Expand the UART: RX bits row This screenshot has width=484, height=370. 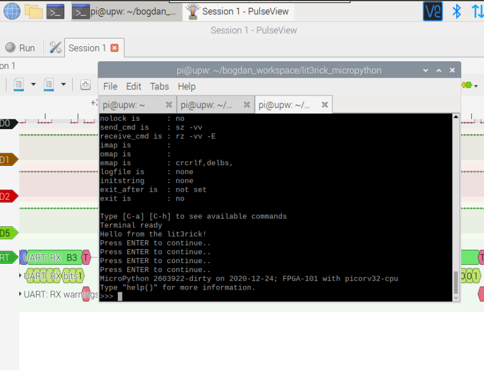[x=20, y=275]
